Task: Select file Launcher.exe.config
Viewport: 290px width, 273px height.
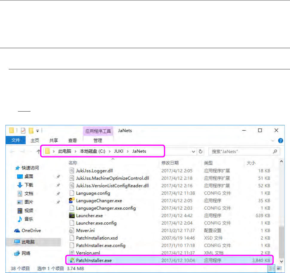Action: pyautogui.click(x=96, y=223)
